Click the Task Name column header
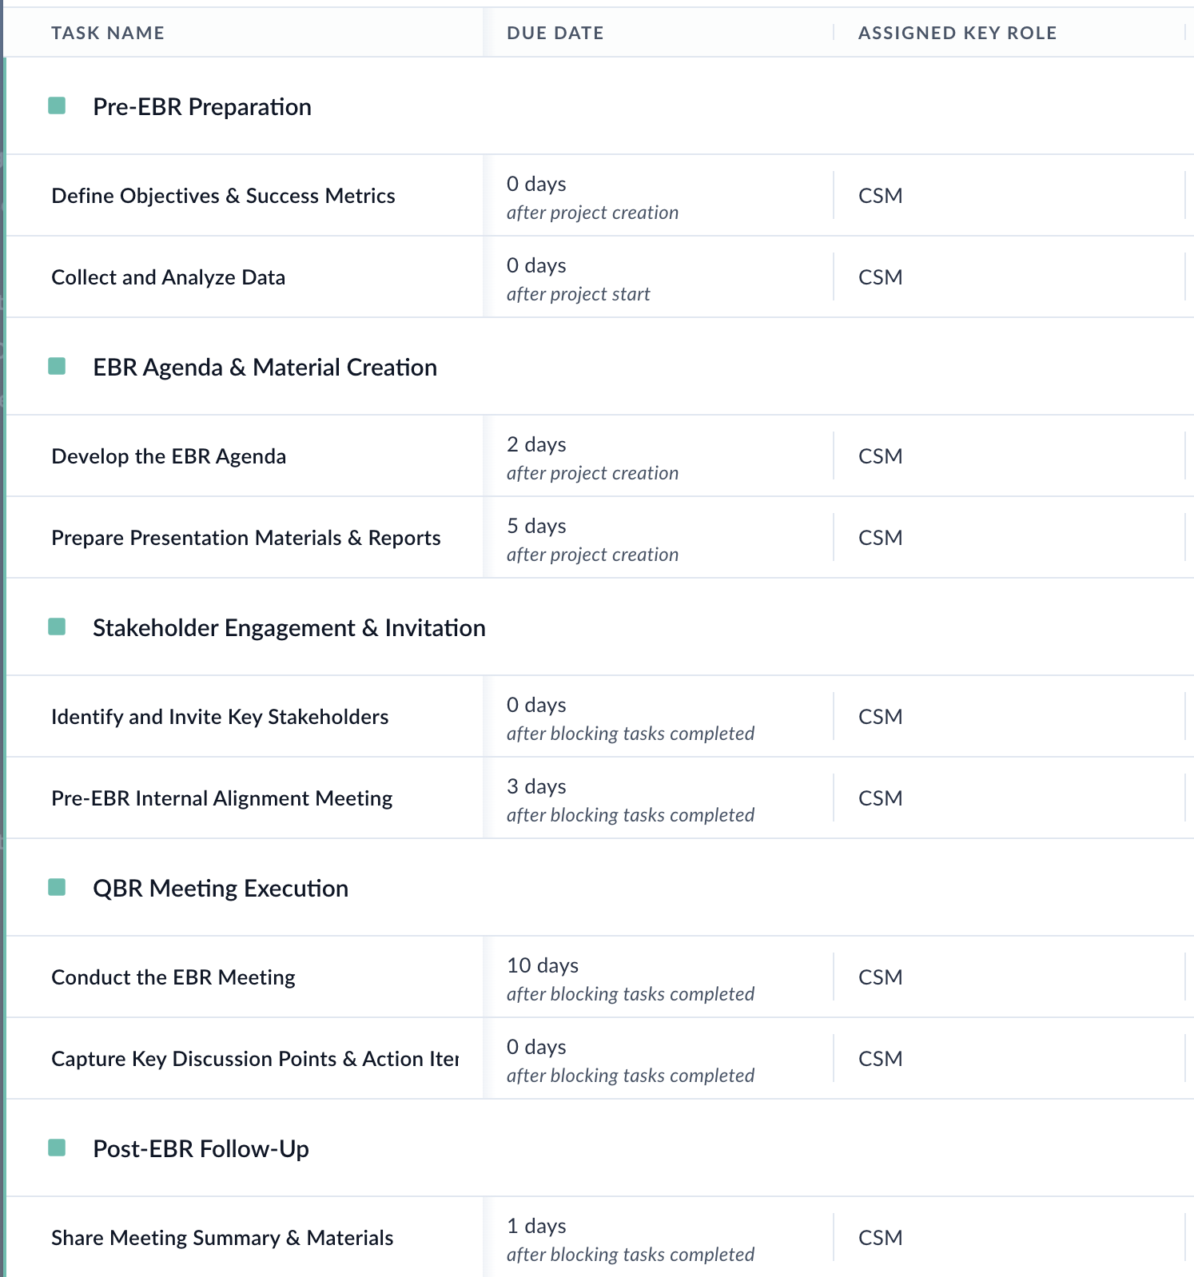 point(108,33)
